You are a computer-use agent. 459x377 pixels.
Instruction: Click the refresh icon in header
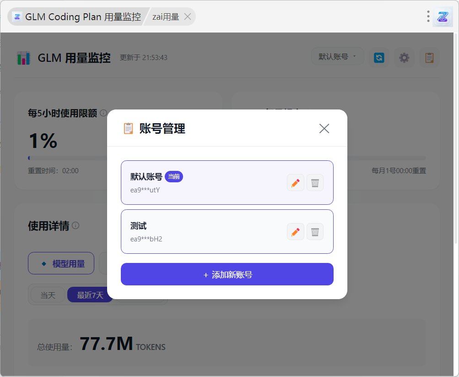click(x=379, y=57)
